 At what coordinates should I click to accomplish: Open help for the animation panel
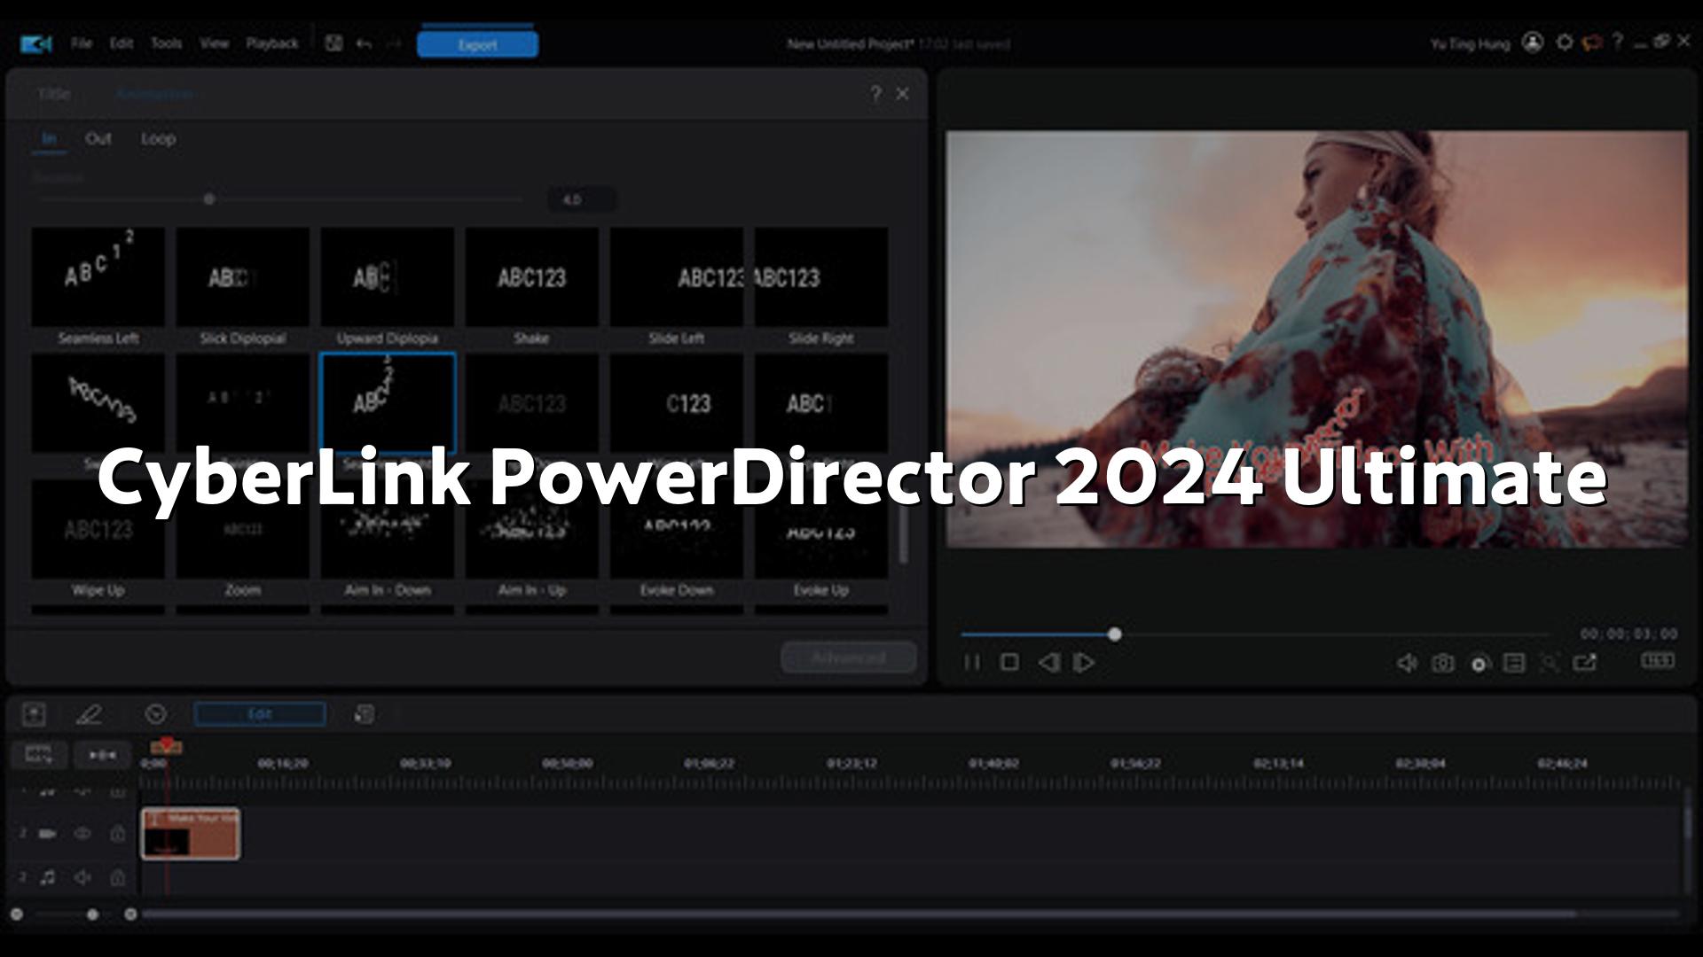[875, 94]
